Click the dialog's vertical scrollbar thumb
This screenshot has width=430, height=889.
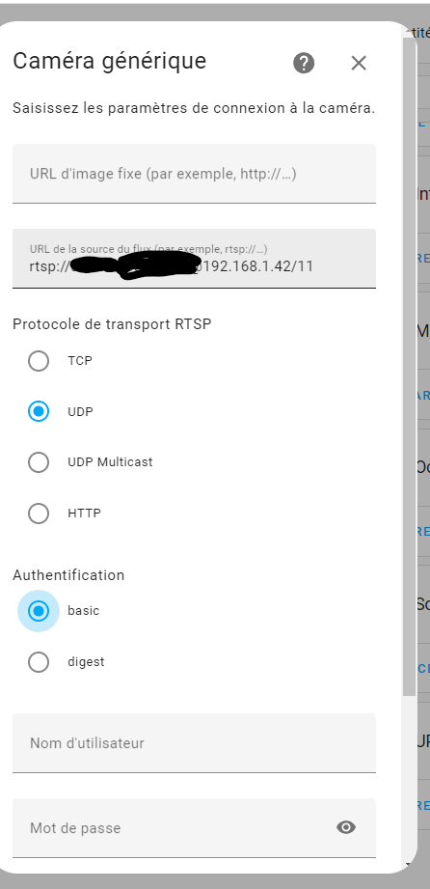409,366
